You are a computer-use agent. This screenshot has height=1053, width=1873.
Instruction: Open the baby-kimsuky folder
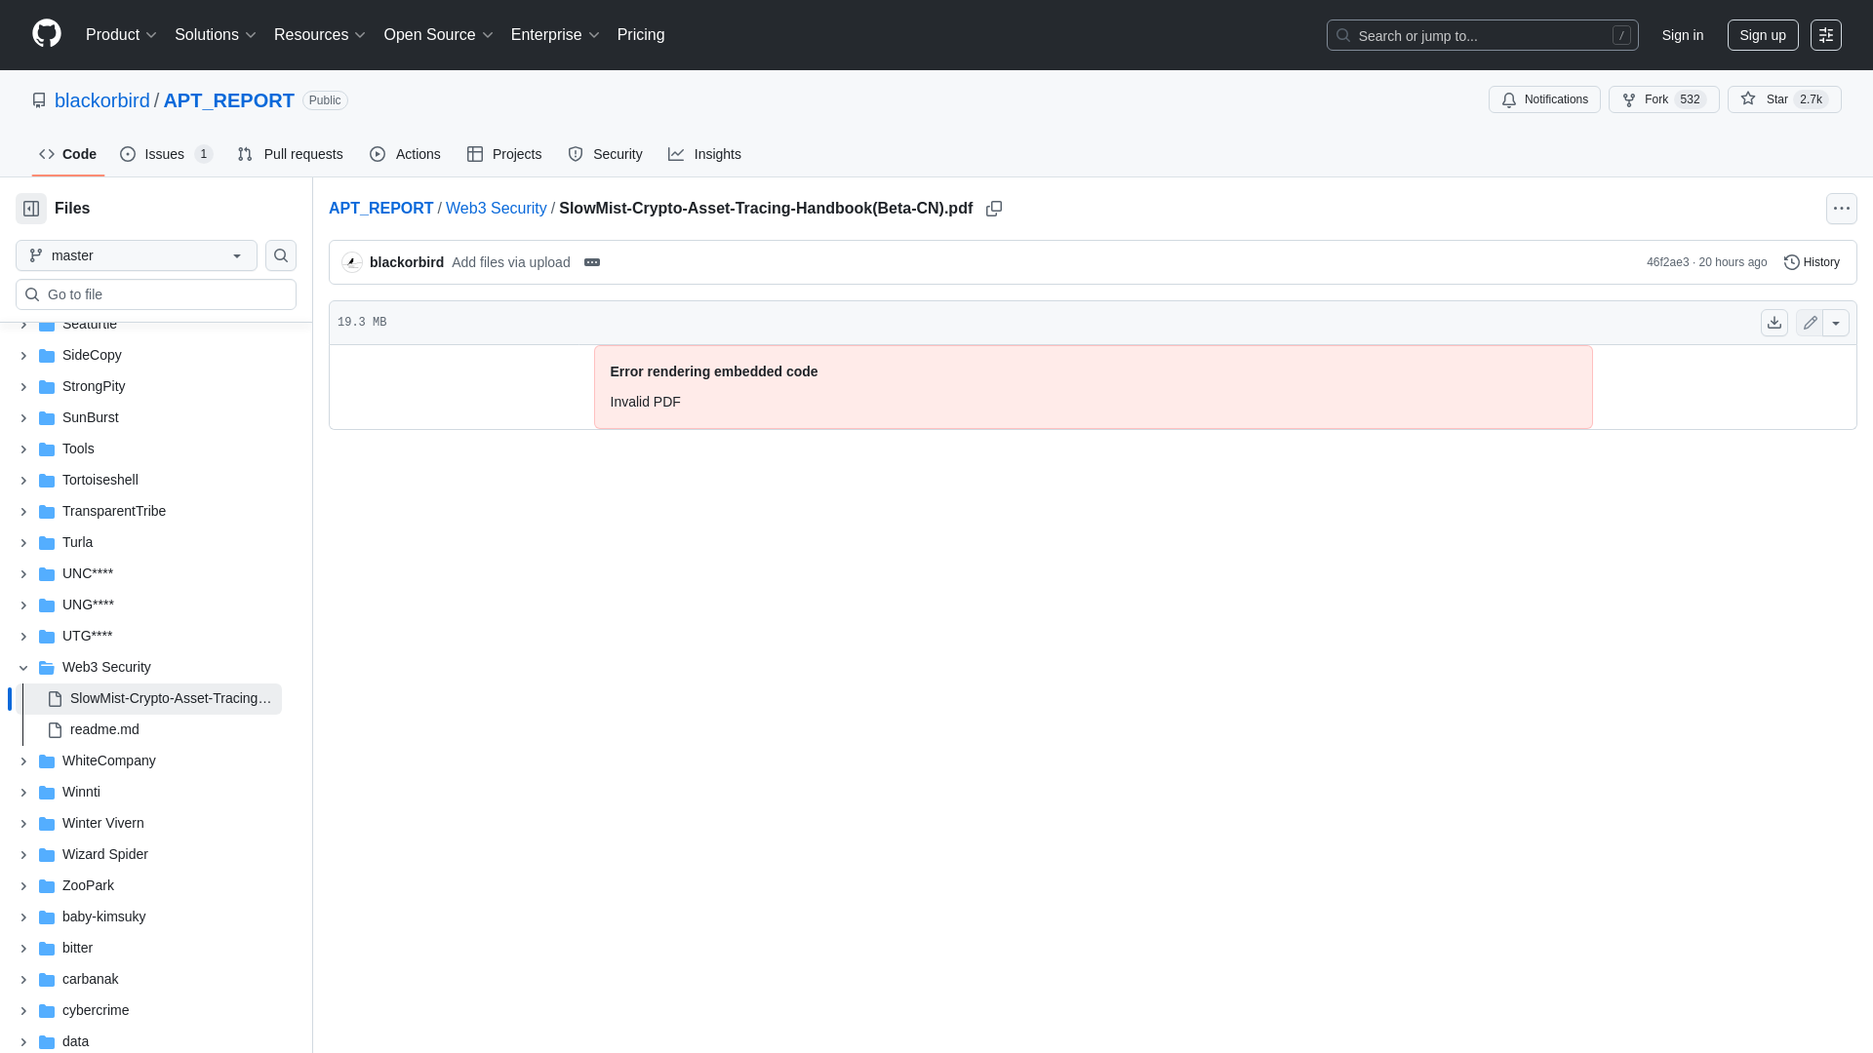pos(104,916)
